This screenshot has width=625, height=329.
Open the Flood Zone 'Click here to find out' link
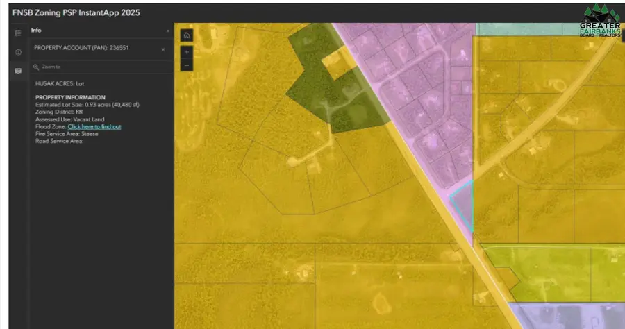[94, 126]
